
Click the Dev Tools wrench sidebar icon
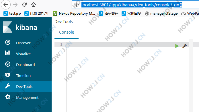(8, 86)
